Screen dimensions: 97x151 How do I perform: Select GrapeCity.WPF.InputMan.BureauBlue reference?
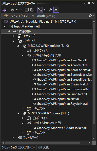(x=64, y=80)
